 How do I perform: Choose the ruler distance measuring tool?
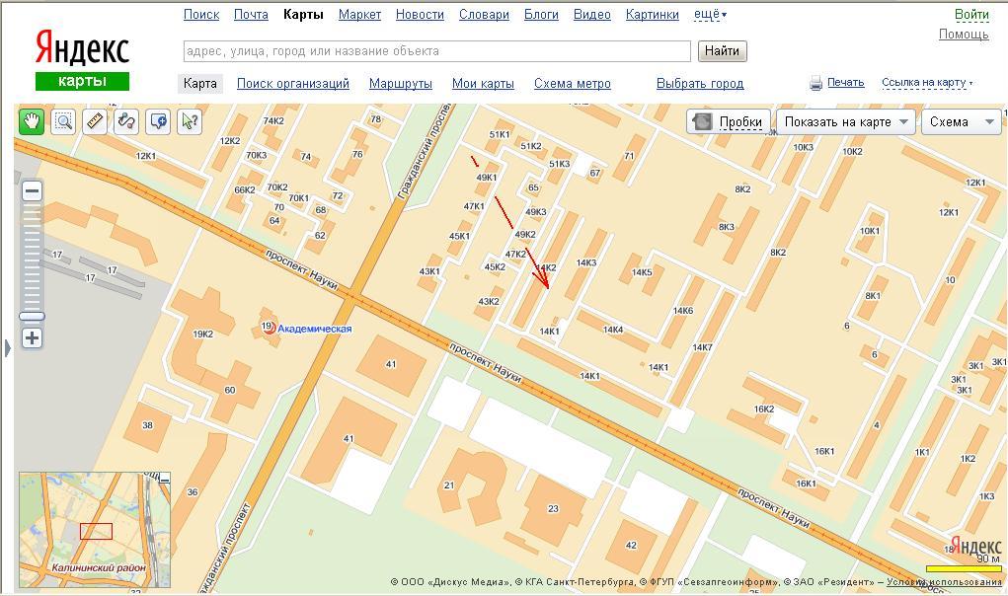(95, 121)
